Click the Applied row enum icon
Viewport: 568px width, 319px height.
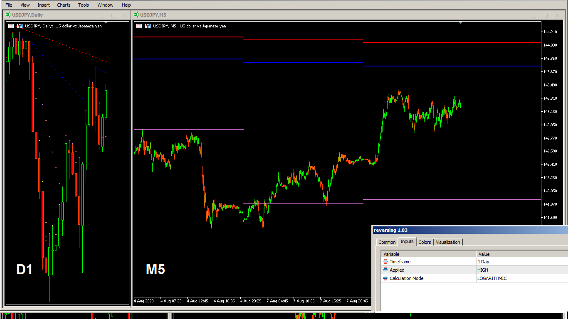coord(385,270)
